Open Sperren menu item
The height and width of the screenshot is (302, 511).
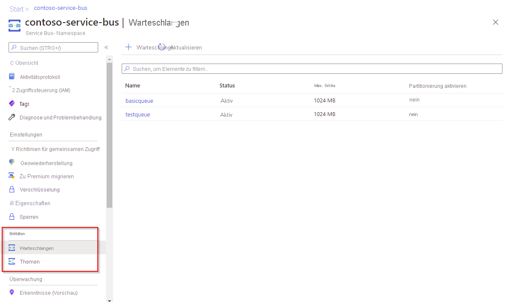pyautogui.click(x=29, y=217)
